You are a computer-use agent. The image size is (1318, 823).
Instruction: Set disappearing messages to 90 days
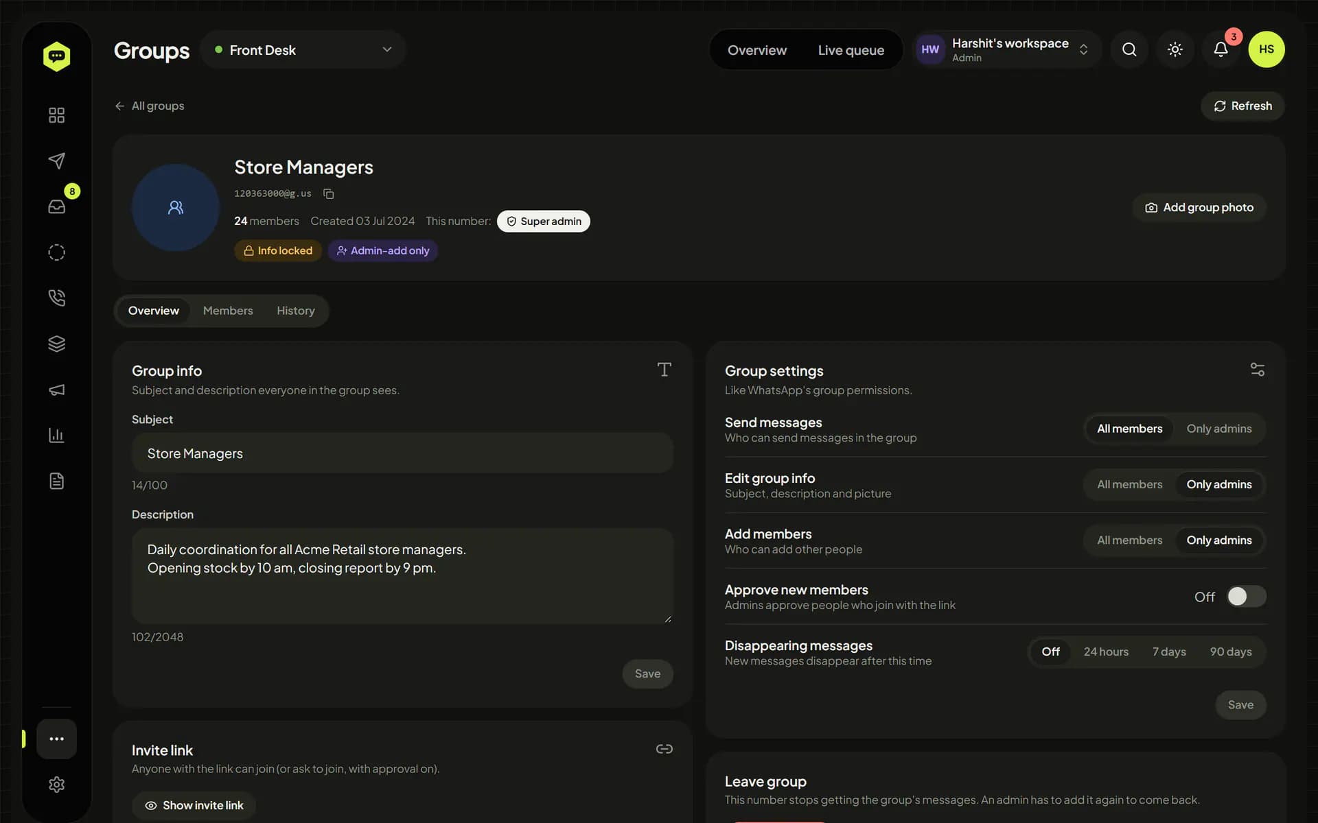click(x=1231, y=652)
